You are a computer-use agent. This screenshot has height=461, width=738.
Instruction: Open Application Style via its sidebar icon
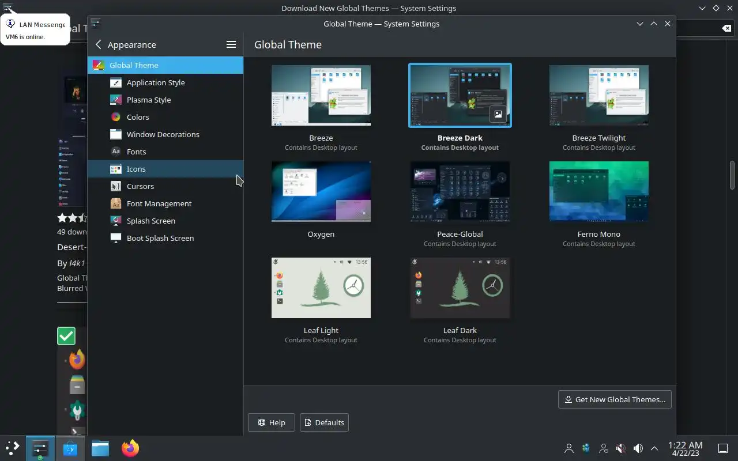click(x=116, y=82)
